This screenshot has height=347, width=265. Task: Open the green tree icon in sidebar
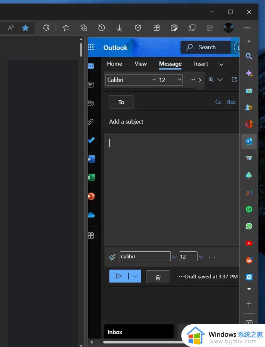click(x=249, y=175)
